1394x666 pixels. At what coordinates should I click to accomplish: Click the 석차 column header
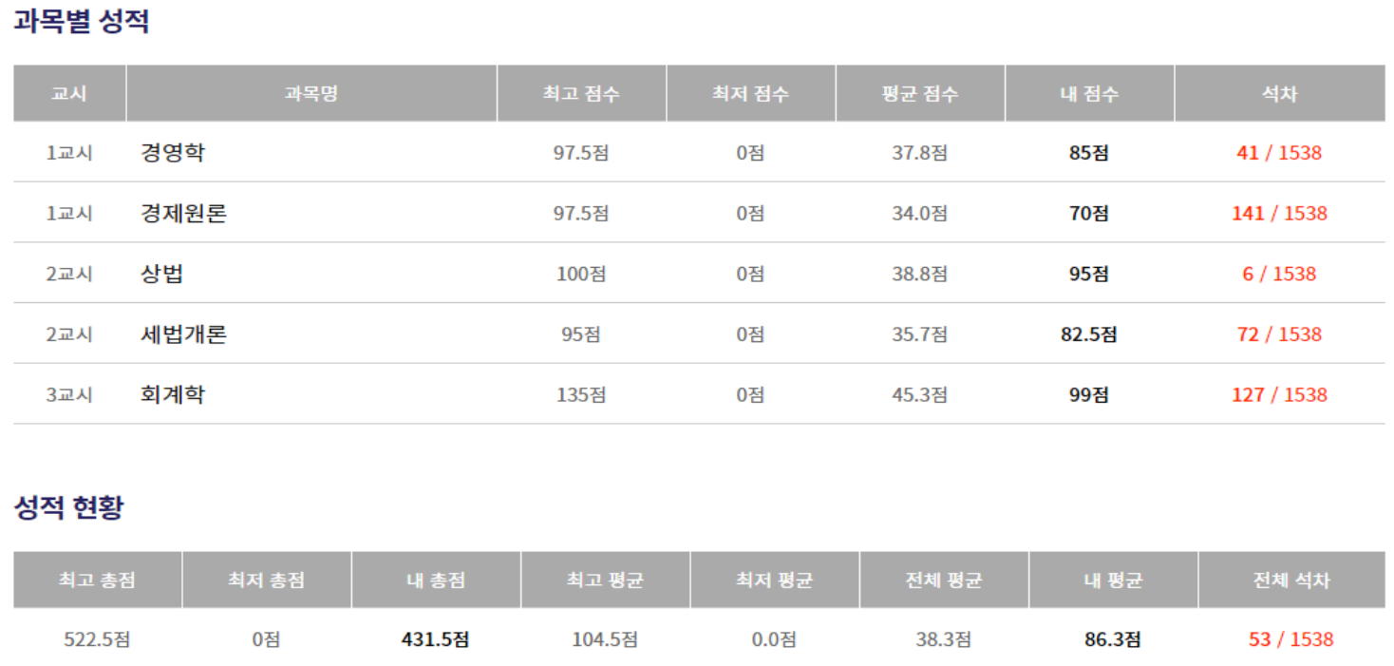coord(1279,93)
